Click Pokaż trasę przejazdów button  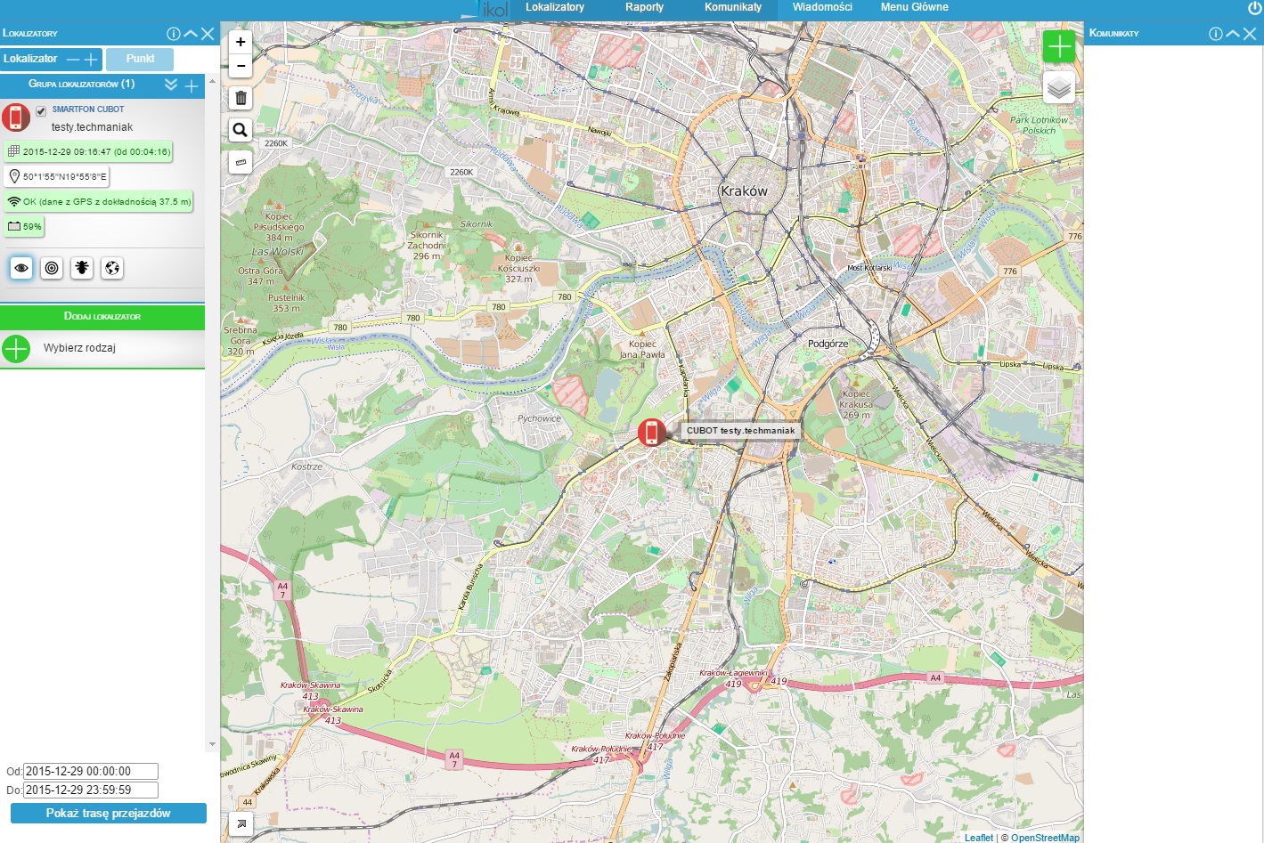pyautogui.click(x=108, y=814)
